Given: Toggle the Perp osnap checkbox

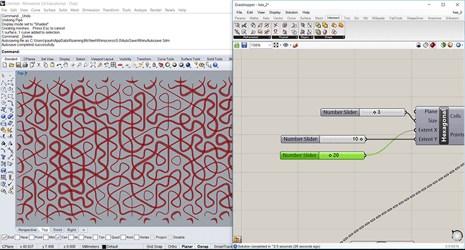Looking at the screenshot, I should pos(81,237).
